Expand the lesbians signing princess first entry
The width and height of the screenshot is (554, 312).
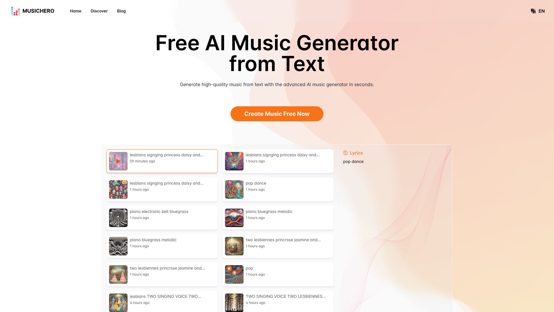(x=162, y=161)
